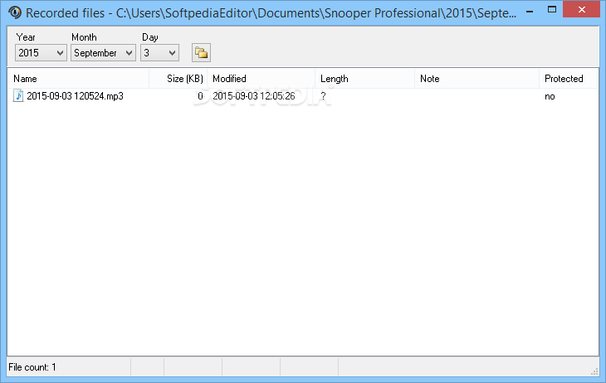606x383 pixels.
Task: Sort by the Protected column header
Action: (568, 79)
